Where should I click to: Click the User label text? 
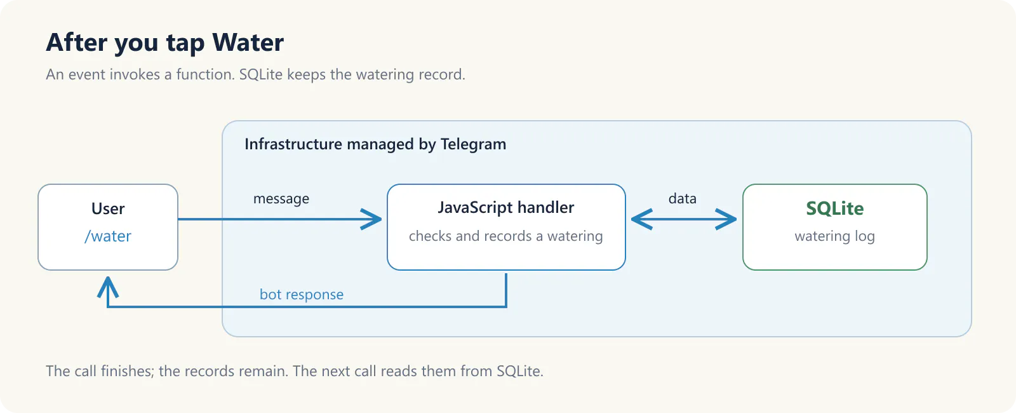tap(108, 209)
